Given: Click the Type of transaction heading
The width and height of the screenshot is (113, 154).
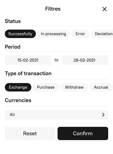Looking at the screenshot, I should pyautogui.click(x=28, y=73).
